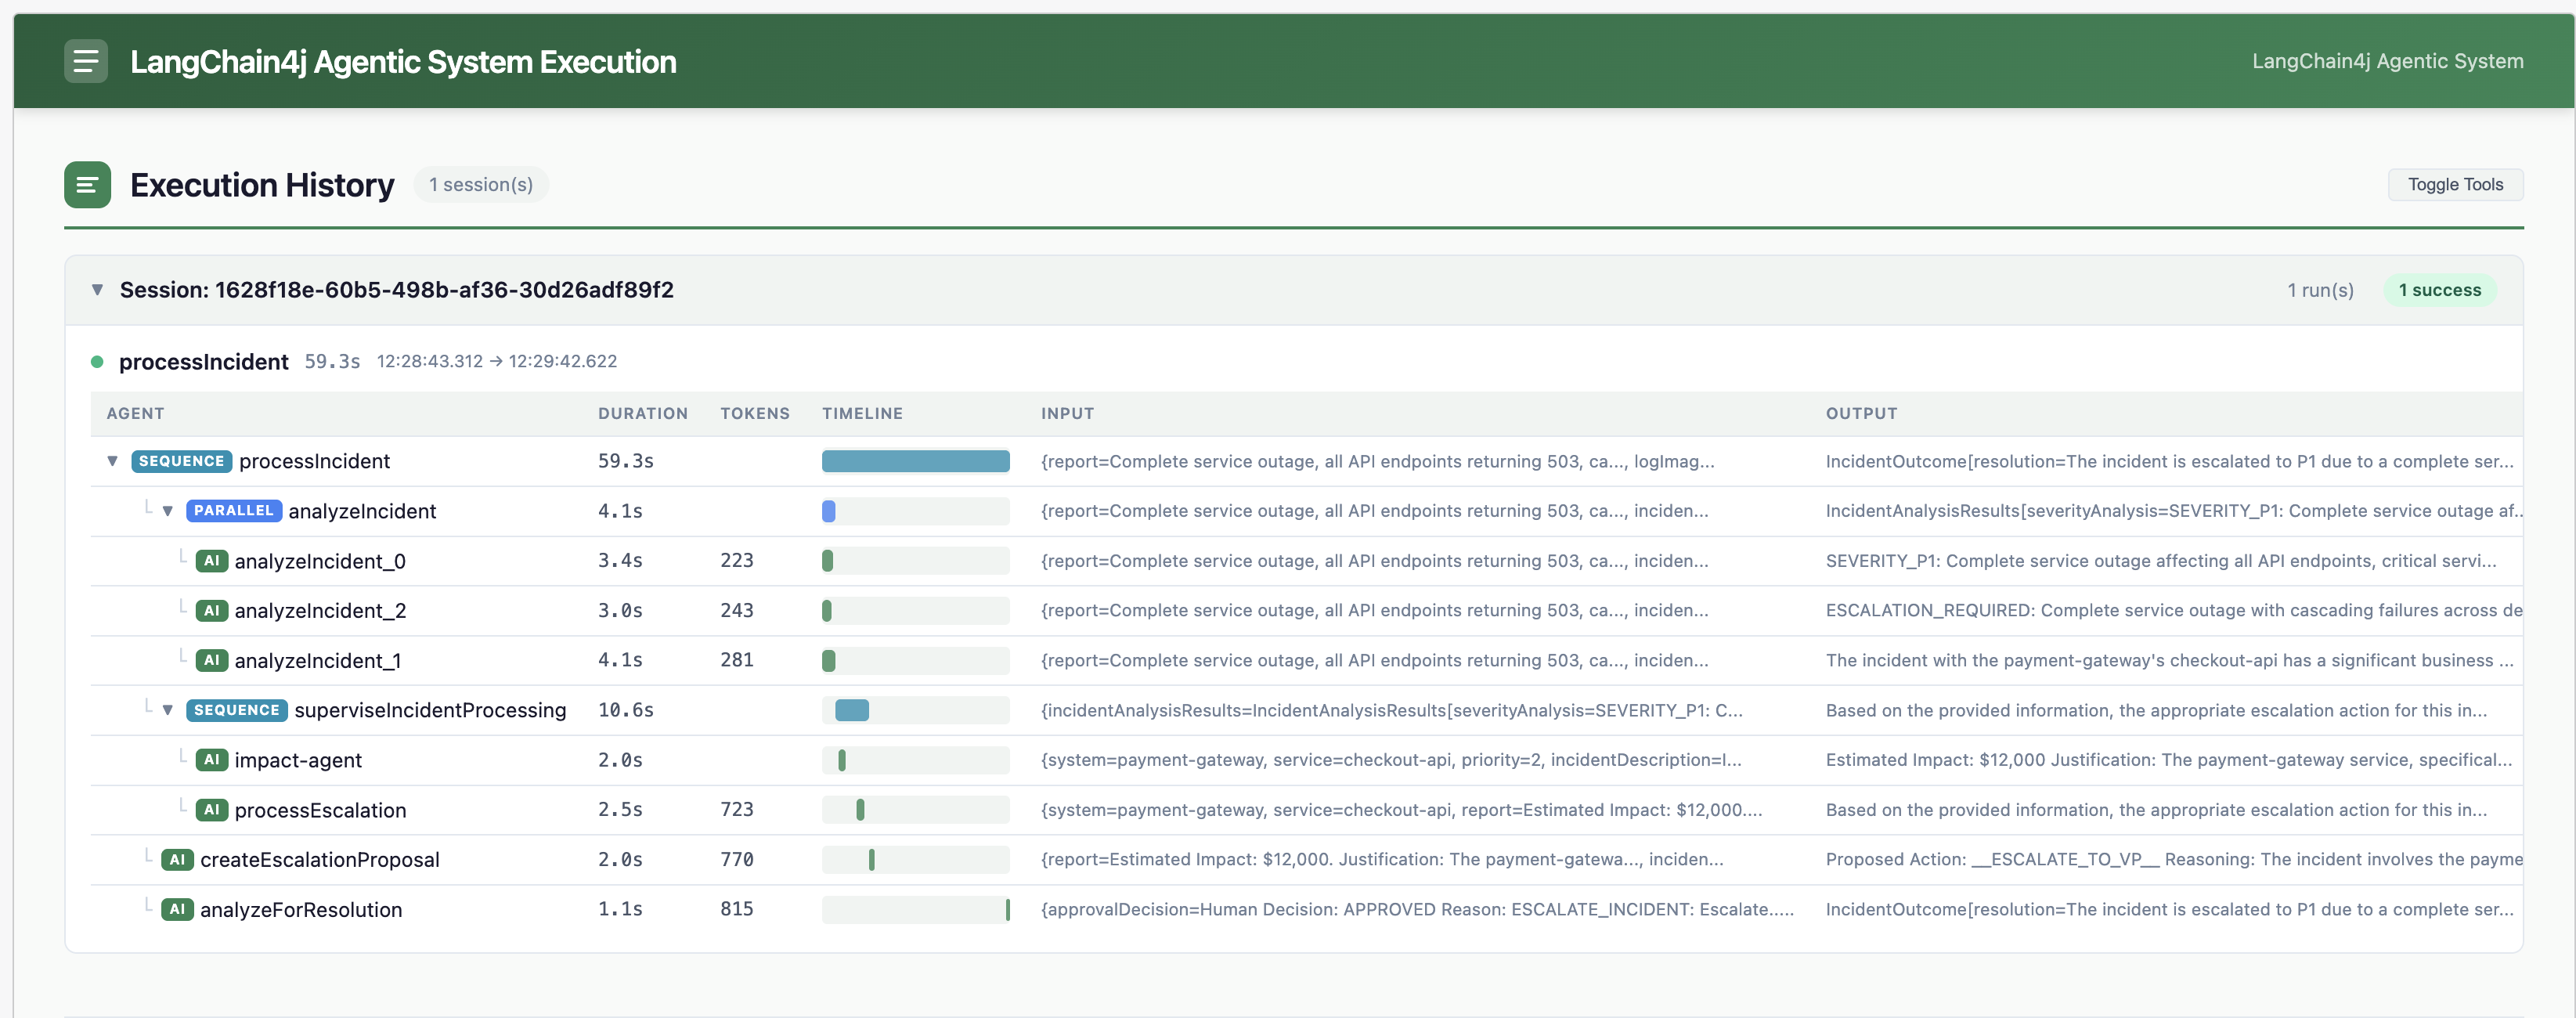Viewport: 2576px width, 1018px height.
Task: Click the AI badge of impact-agent
Action: point(211,760)
